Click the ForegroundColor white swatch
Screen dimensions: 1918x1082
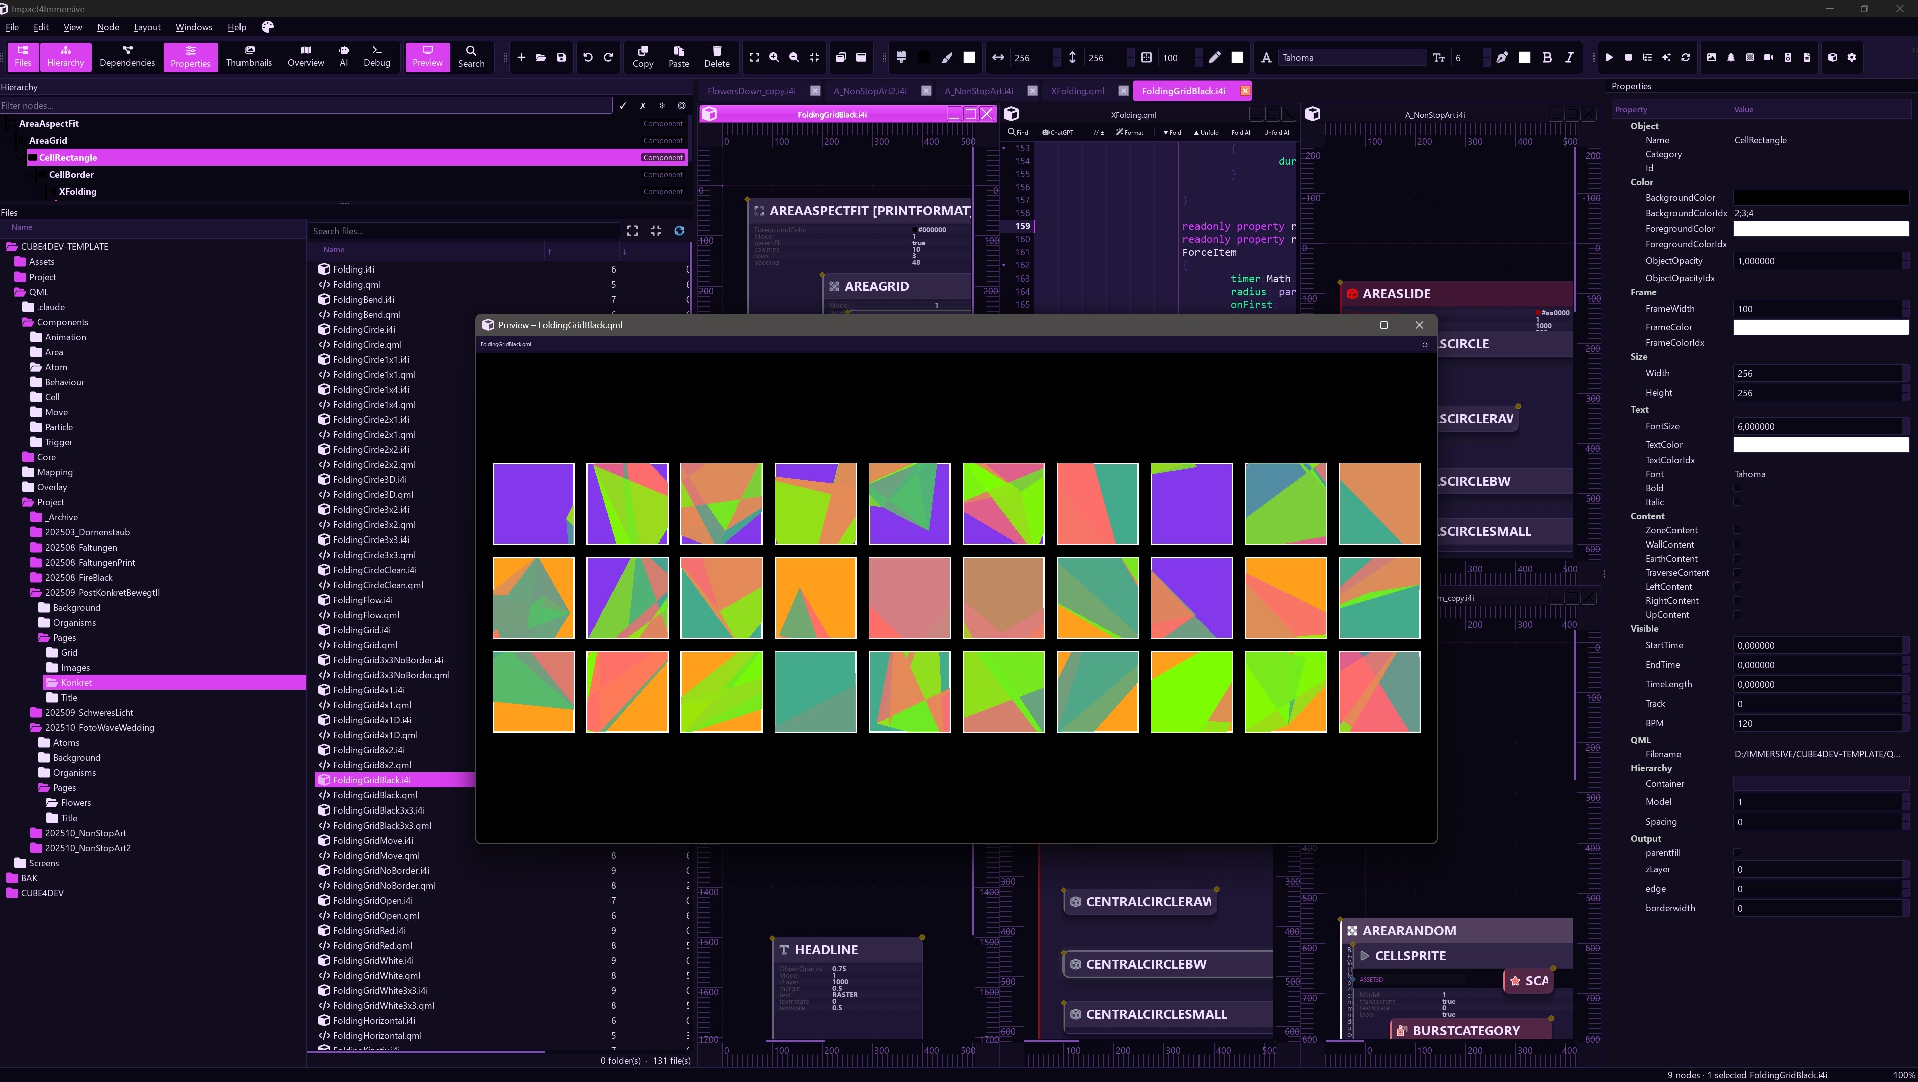1820,229
